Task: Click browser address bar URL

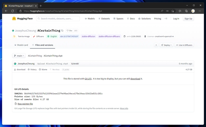Action: click(x=63, y=11)
